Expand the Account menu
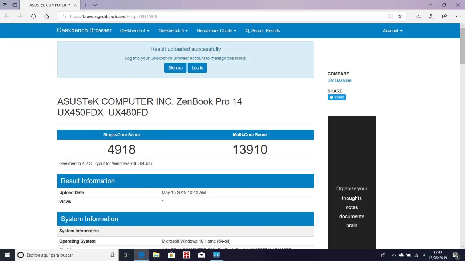 tap(392, 31)
